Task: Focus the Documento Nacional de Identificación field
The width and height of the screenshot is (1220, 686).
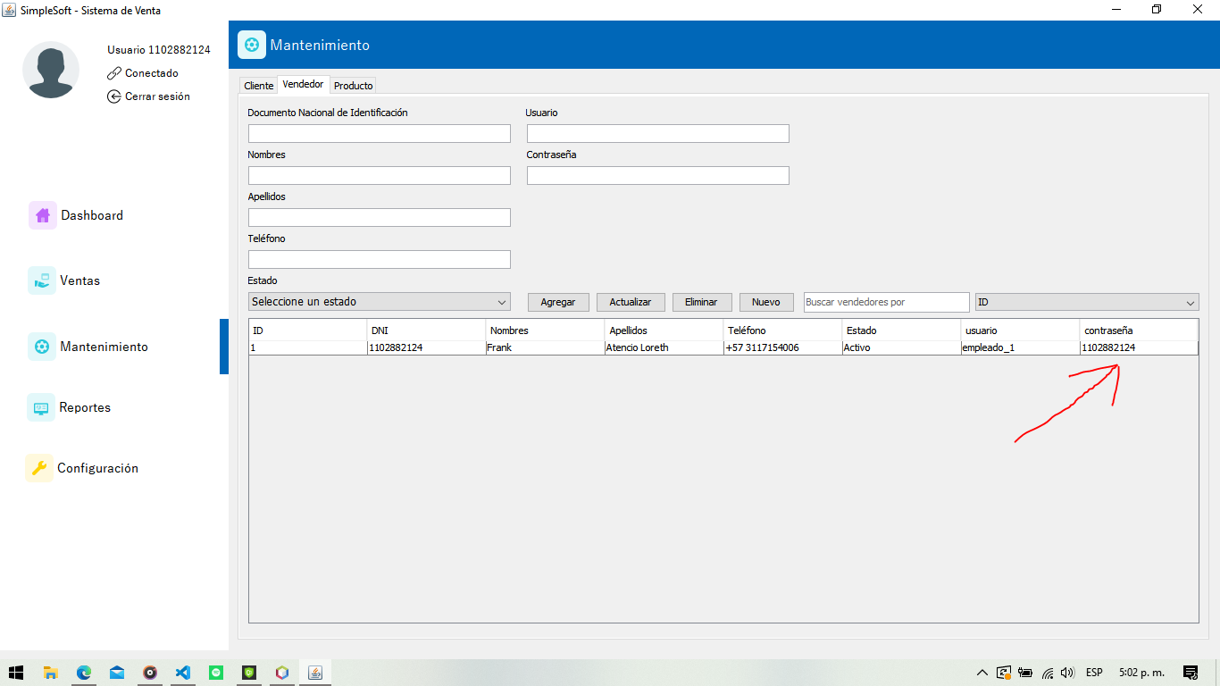Action: click(380, 134)
